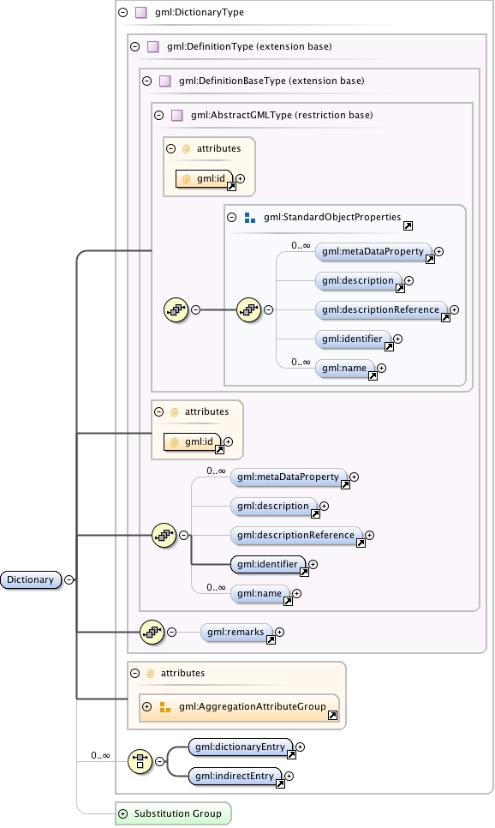Select gml:descriptionReference in StandardObjectProperties
This screenshot has width=495, height=828.
[381, 310]
